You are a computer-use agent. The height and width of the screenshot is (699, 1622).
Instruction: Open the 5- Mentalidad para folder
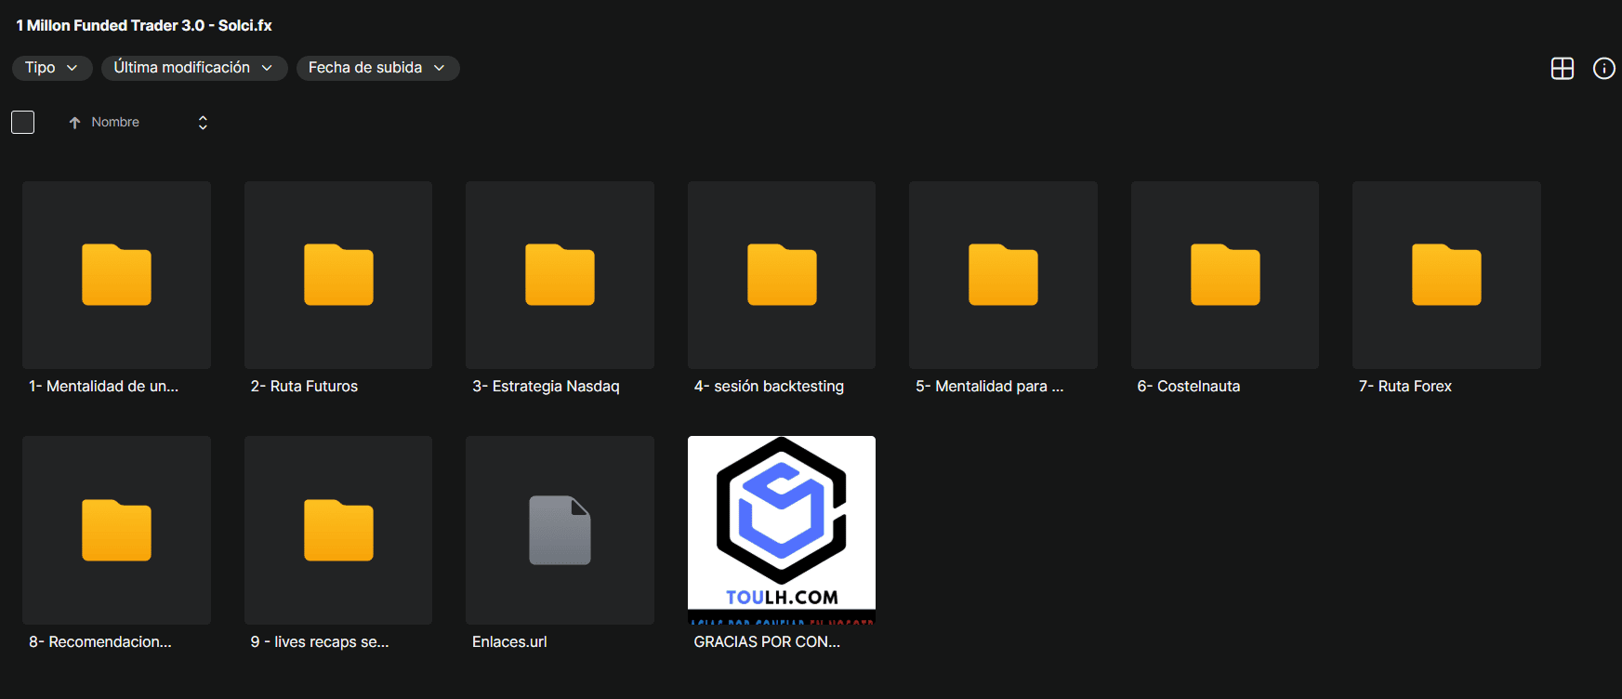pos(1003,275)
